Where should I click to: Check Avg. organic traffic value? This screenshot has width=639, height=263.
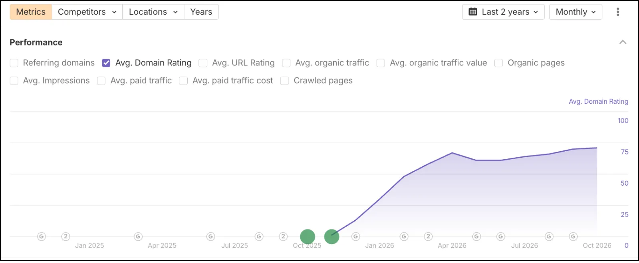(x=381, y=63)
